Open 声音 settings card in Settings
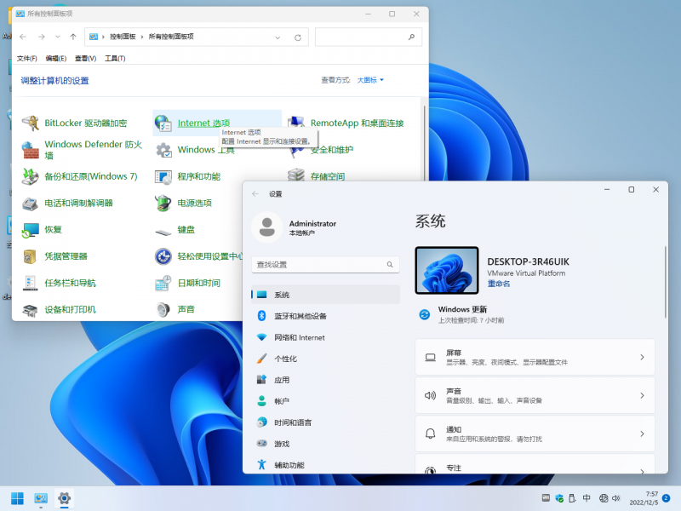Viewport: 681px width, 511px height. pos(535,395)
